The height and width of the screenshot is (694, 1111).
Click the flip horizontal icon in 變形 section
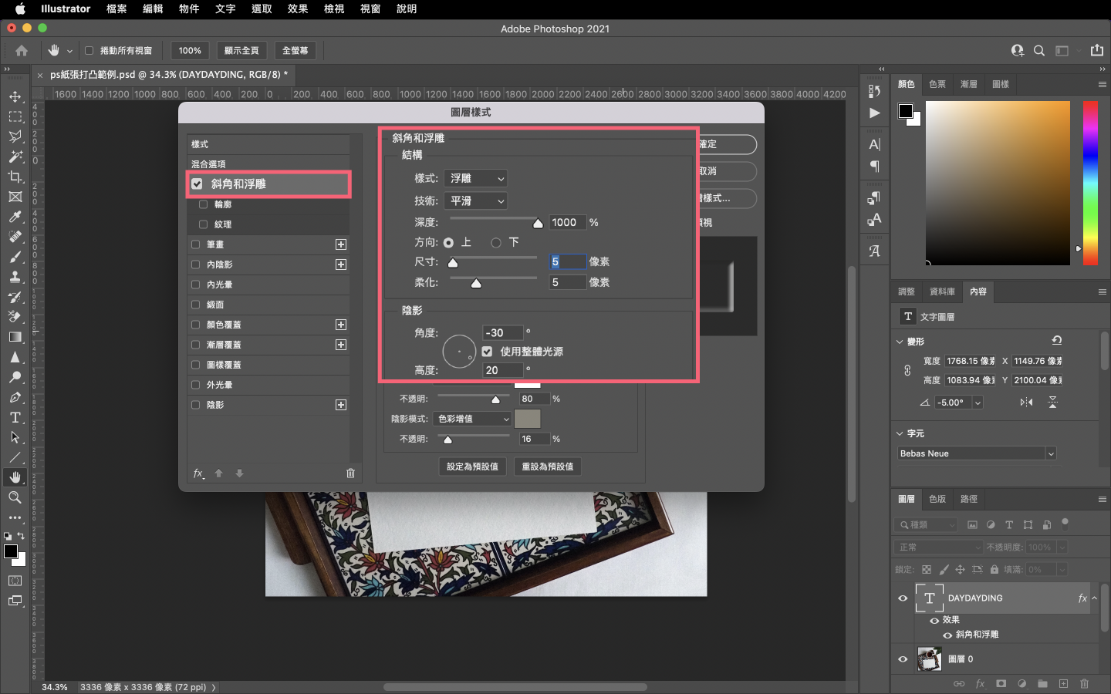pyautogui.click(x=1026, y=403)
